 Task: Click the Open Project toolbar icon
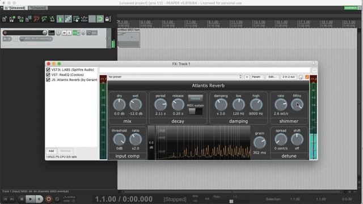point(12,19)
